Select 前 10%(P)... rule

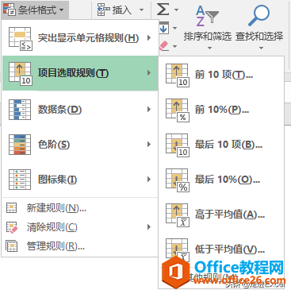pyautogui.click(x=221, y=110)
